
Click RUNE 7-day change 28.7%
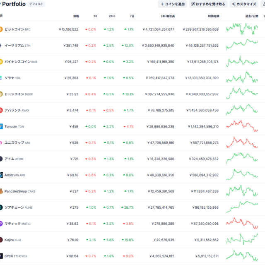(x=127, y=207)
